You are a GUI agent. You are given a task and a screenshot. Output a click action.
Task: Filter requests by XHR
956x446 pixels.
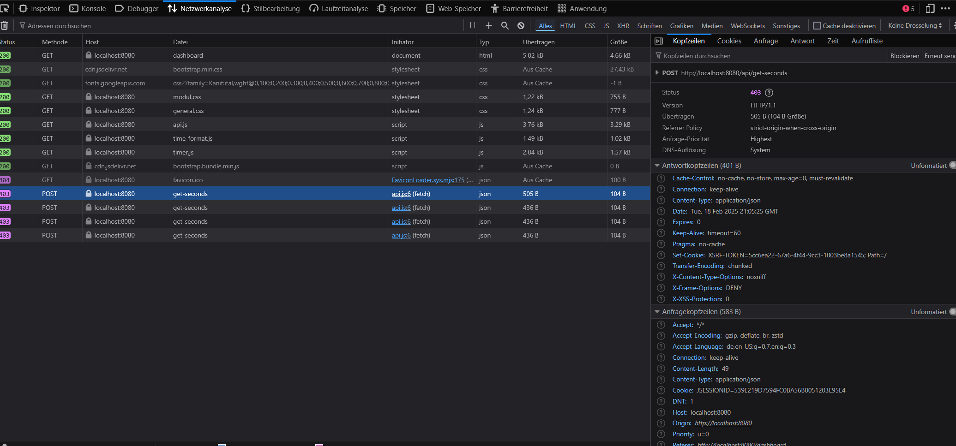click(x=623, y=26)
